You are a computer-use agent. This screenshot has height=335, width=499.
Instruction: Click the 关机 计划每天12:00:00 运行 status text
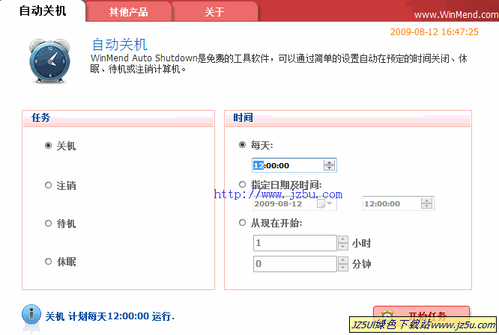point(110,316)
